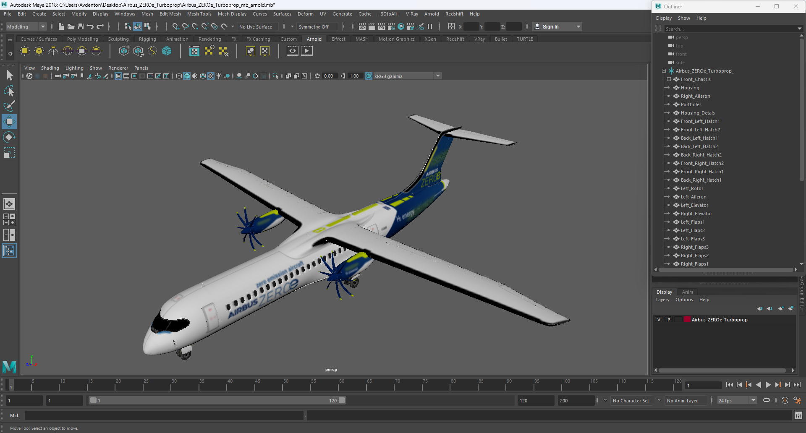Activate the Lasso select tool
The image size is (806, 433).
coord(9,91)
